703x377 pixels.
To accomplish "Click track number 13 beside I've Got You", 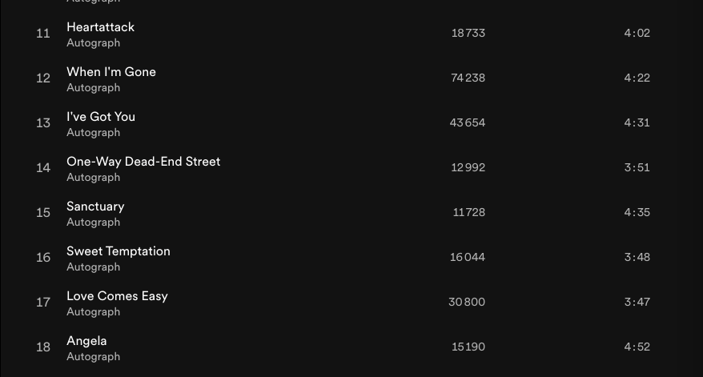I will pos(43,123).
